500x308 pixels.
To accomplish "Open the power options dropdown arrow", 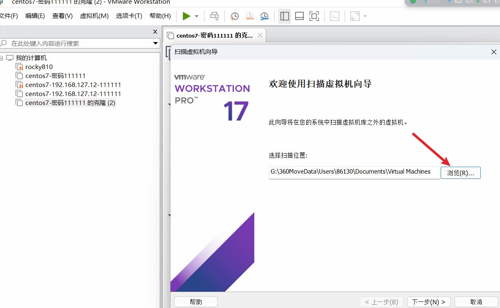I will (197, 16).
